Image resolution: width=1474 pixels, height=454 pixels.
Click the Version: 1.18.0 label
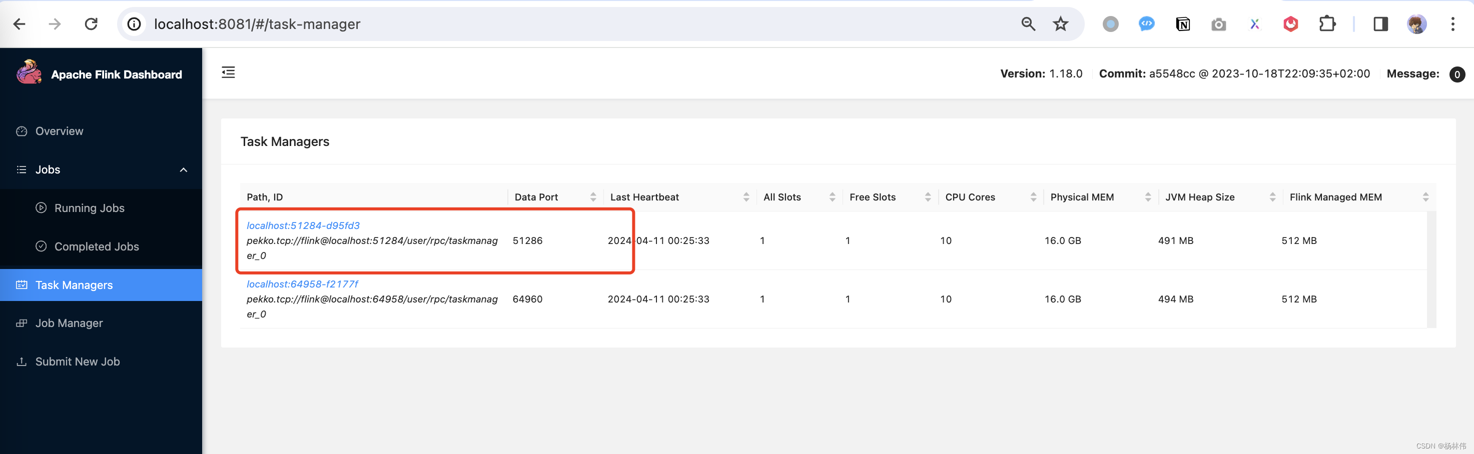(1041, 74)
